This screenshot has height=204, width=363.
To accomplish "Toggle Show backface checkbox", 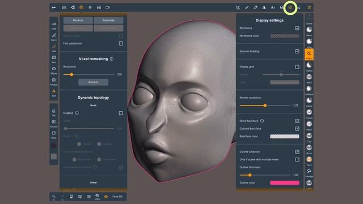I will click(297, 121).
